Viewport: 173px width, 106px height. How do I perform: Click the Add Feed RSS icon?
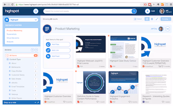coord(48,56)
